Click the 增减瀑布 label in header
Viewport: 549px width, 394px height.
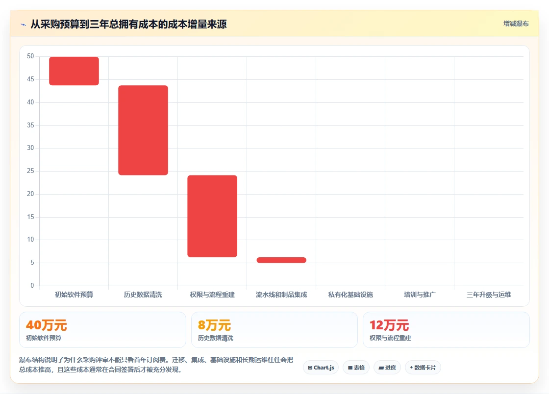(x=516, y=24)
